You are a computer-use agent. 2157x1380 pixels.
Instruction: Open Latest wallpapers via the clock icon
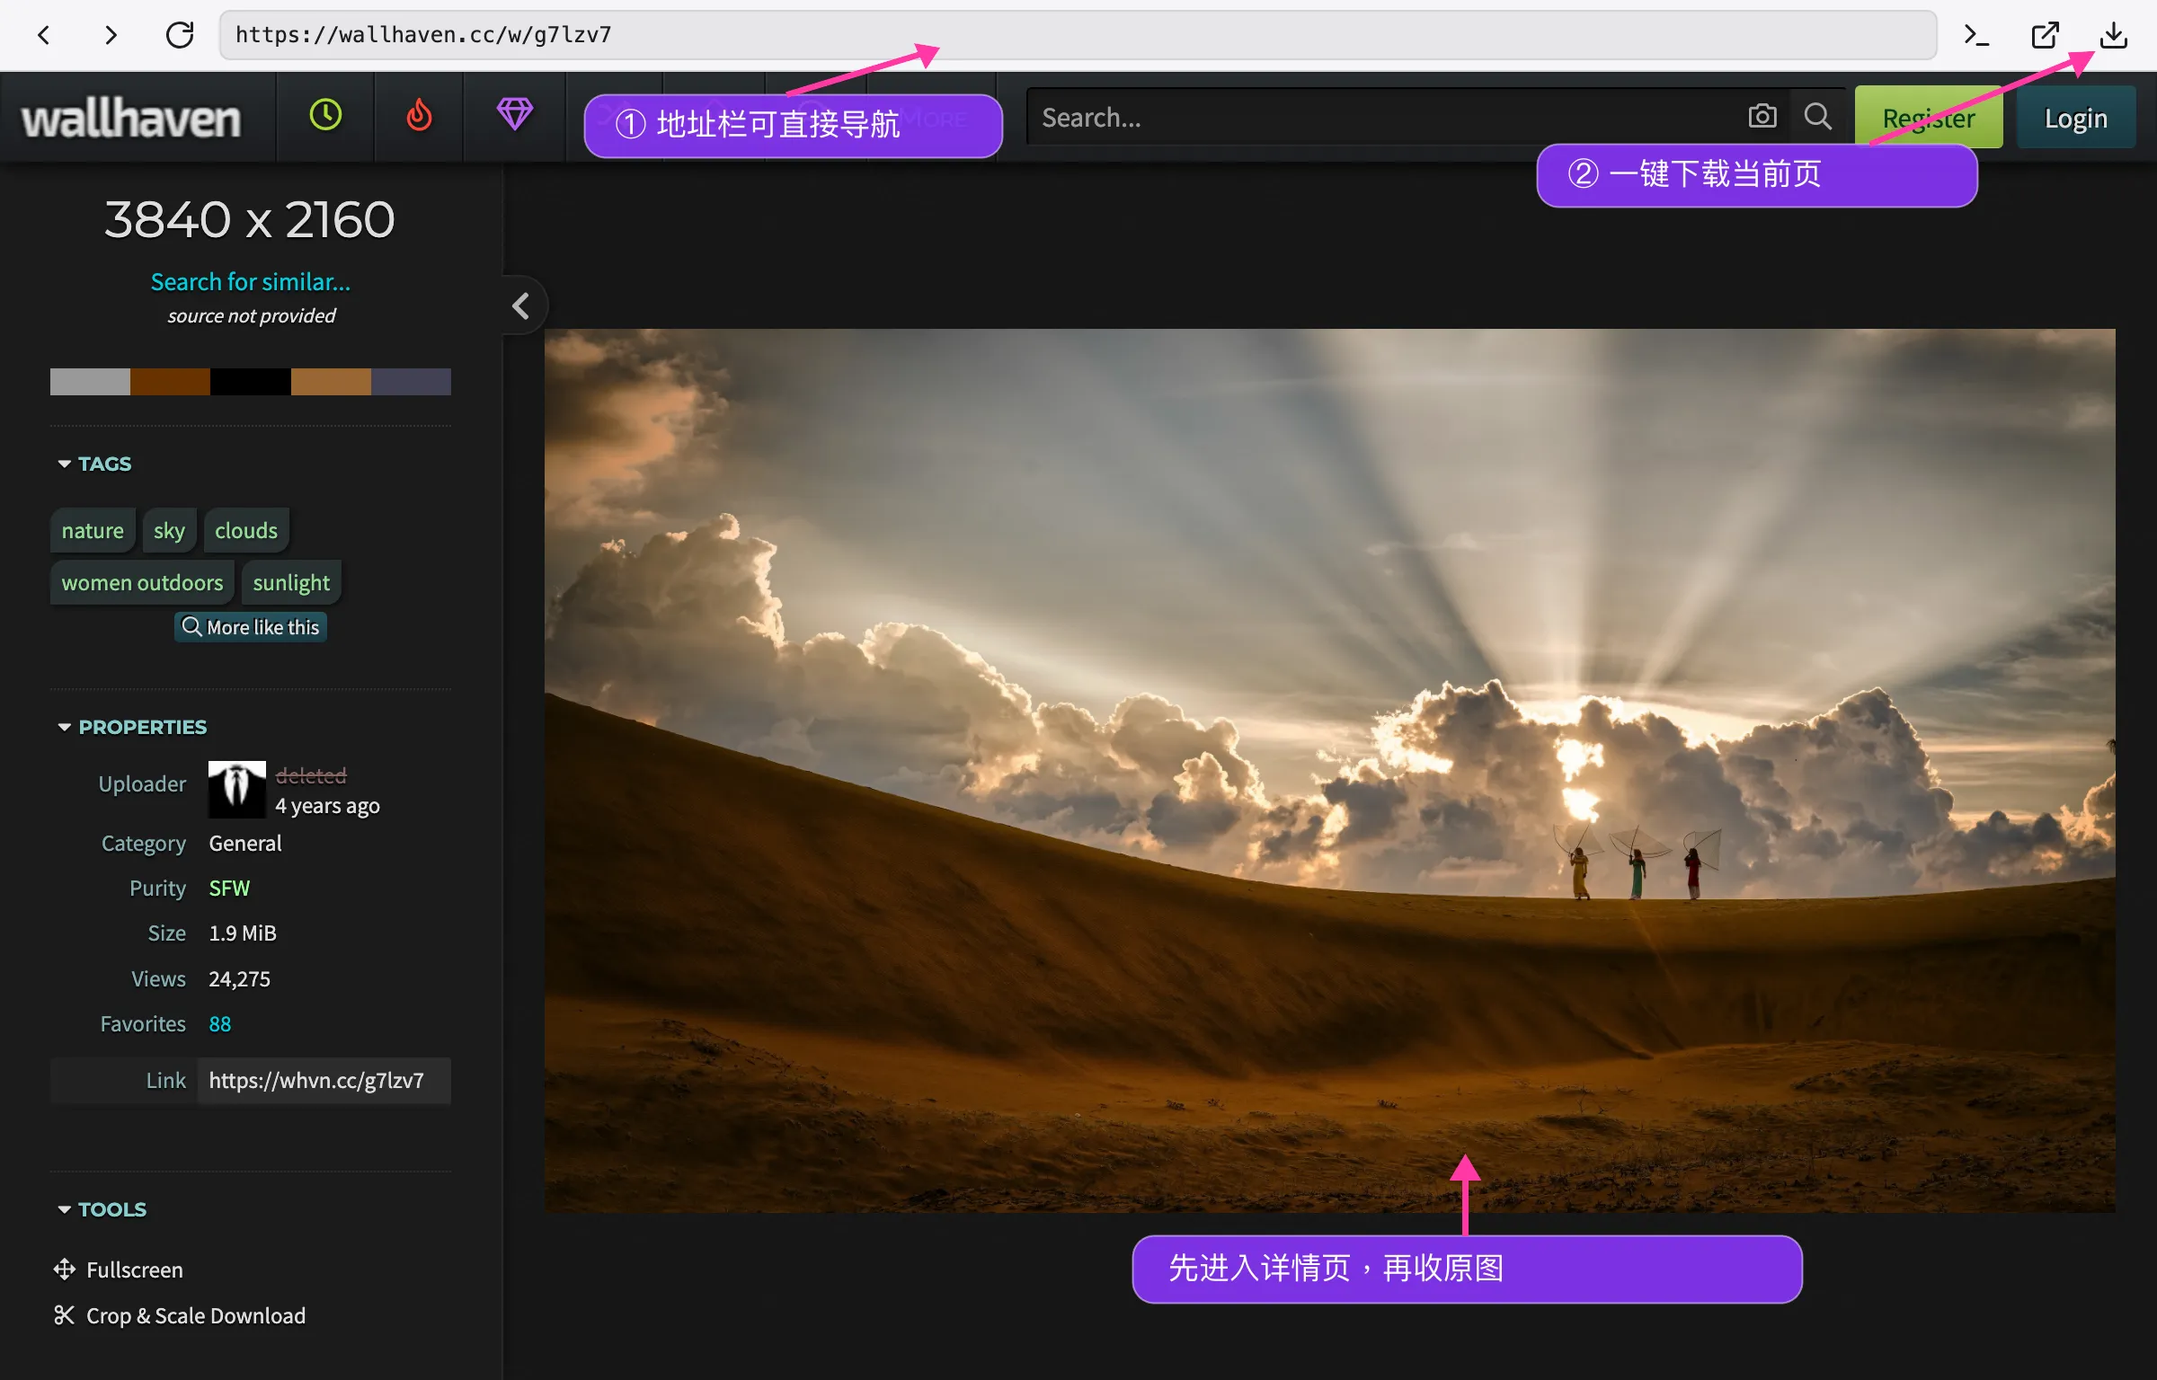325,116
